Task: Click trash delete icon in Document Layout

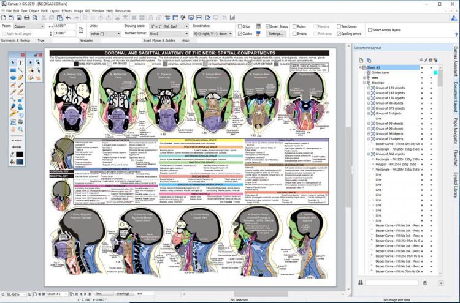Action: [425, 283]
